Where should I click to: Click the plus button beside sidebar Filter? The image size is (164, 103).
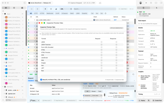tap(3, 100)
